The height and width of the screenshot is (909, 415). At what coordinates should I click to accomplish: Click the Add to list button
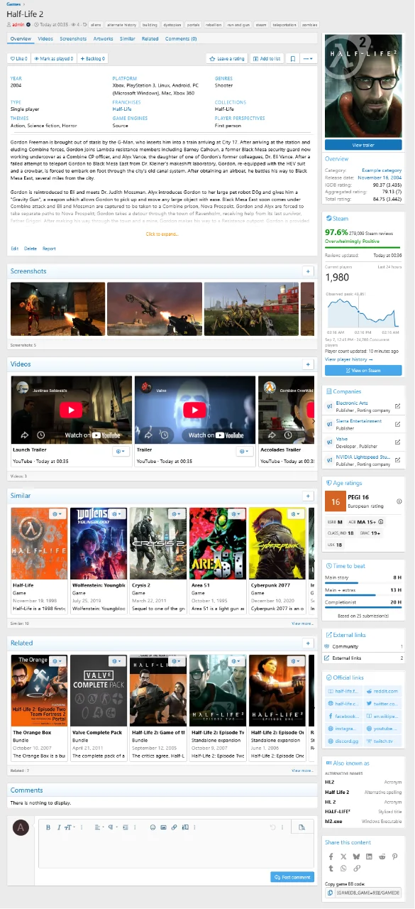click(x=267, y=59)
